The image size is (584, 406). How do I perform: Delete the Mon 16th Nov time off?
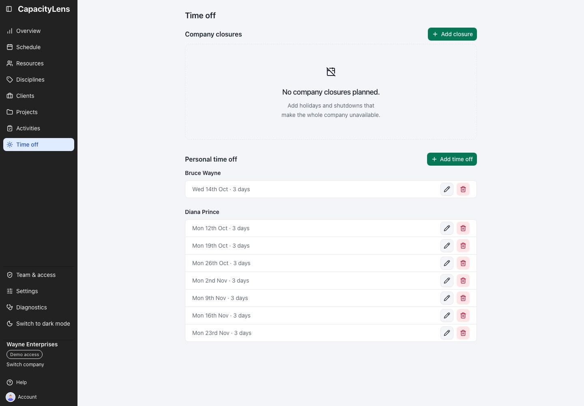coord(463,315)
